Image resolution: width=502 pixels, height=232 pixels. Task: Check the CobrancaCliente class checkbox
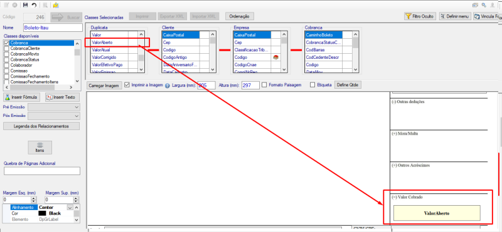[6, 49]
